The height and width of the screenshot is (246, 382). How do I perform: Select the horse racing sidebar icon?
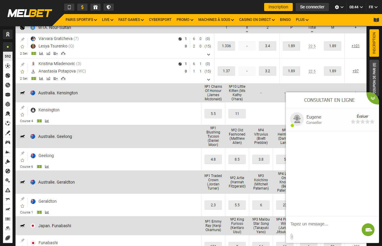click(x=8, y=209)
